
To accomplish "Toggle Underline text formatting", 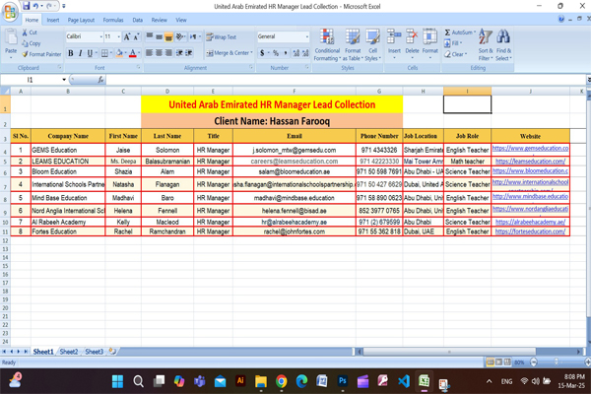I will point(90,53).
